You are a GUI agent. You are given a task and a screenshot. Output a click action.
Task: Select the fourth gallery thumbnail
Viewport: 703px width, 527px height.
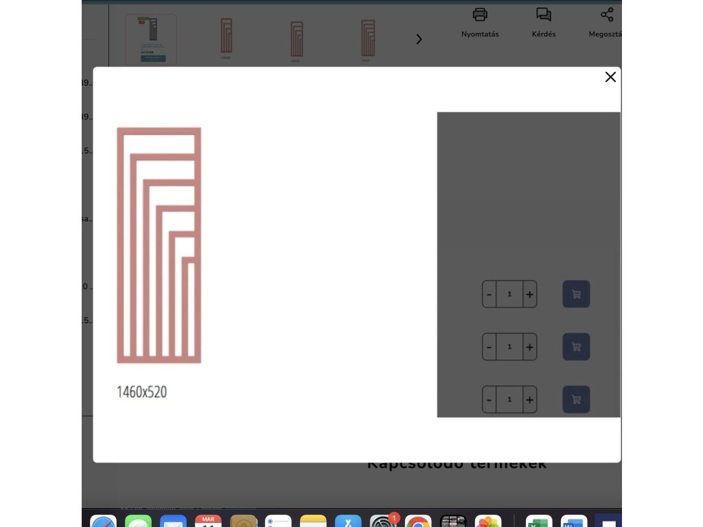click(x=368, y=40)
